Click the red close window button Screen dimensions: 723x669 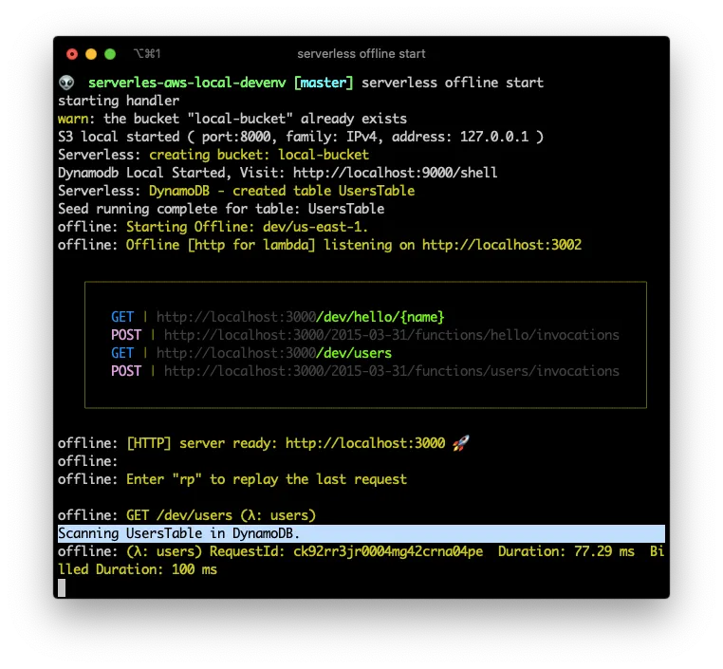tap(72, 54)
